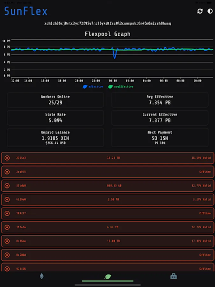Open the Avg Effective 7.354 PB card
215x287 pixels.
point(160,100)
